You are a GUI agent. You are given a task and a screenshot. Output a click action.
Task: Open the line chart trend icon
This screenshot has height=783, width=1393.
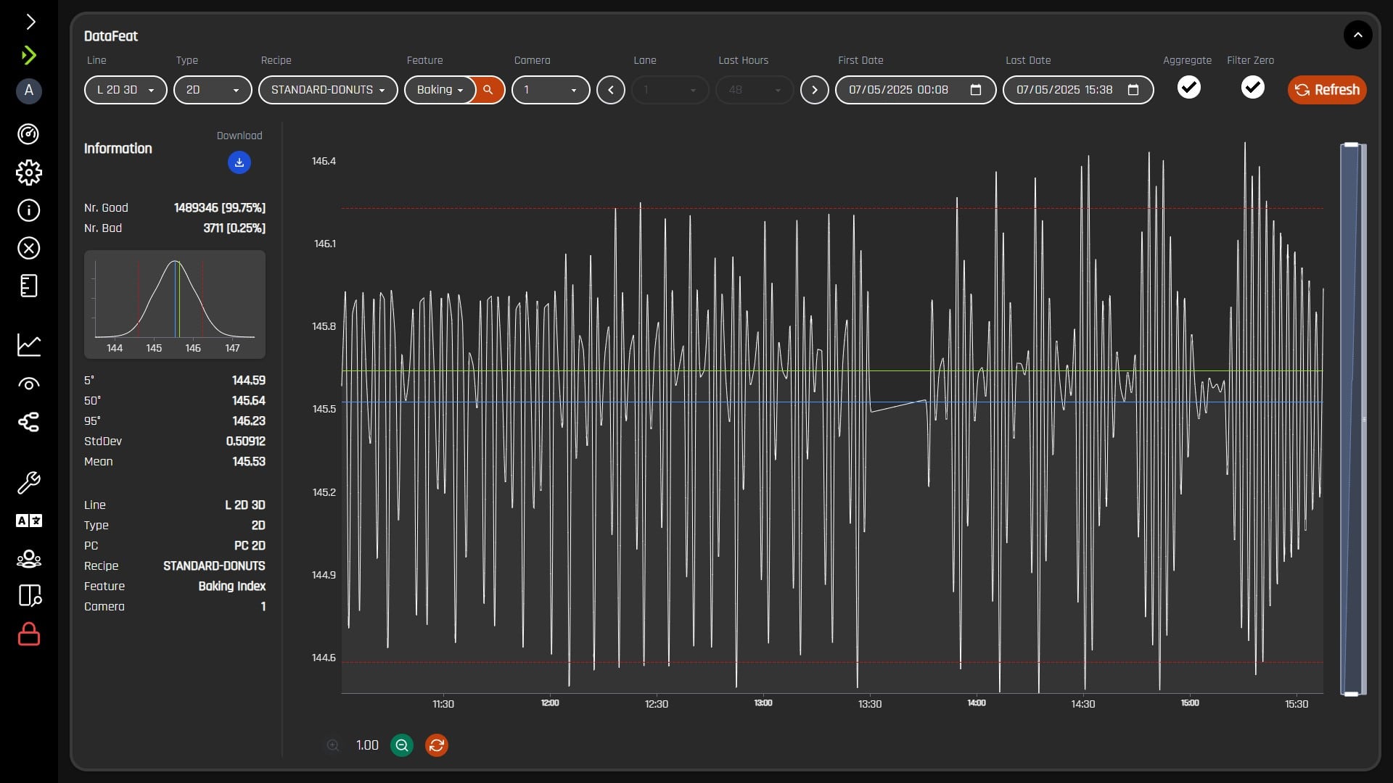(x=29, y=345)
